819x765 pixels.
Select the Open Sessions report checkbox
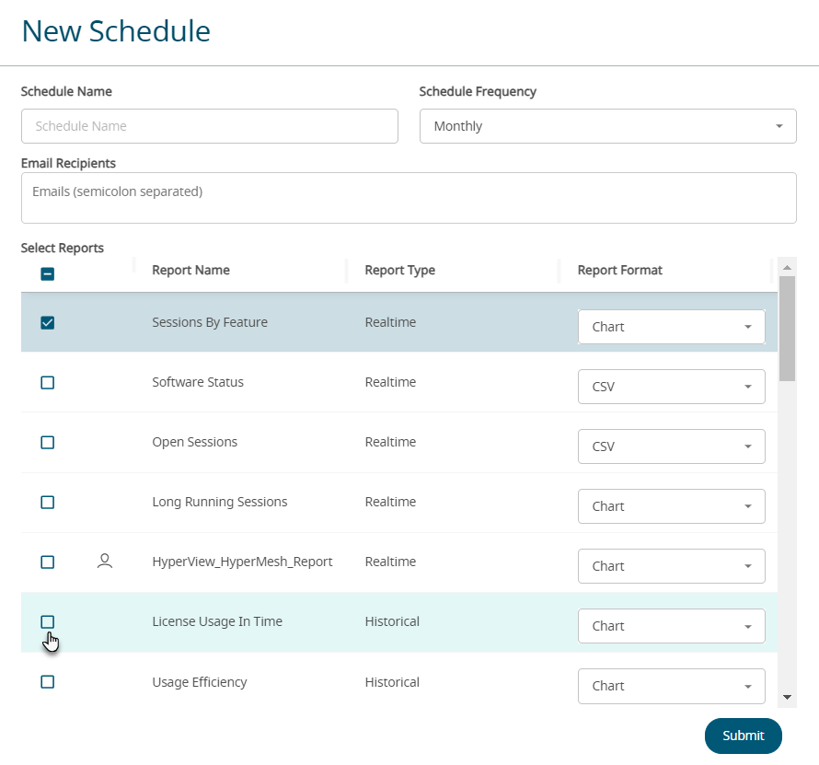48,442
